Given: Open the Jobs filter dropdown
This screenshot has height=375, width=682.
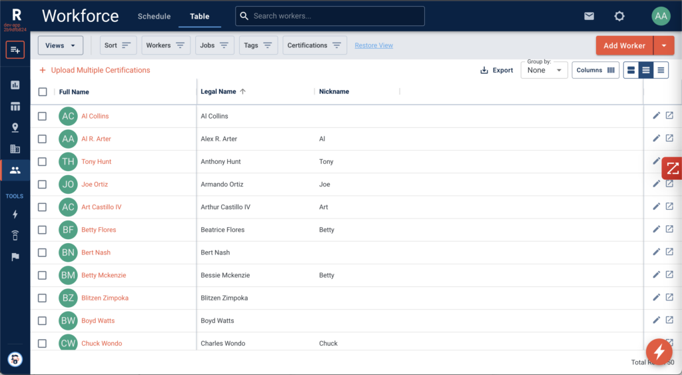Looking at the screenshot, I should click(214, 45).
